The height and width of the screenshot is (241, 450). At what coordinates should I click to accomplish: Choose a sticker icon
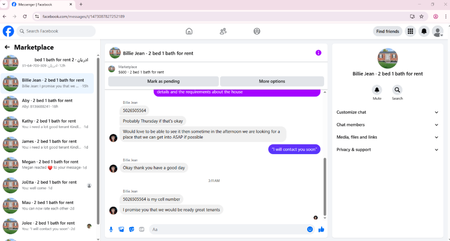[x=131, y=229]
